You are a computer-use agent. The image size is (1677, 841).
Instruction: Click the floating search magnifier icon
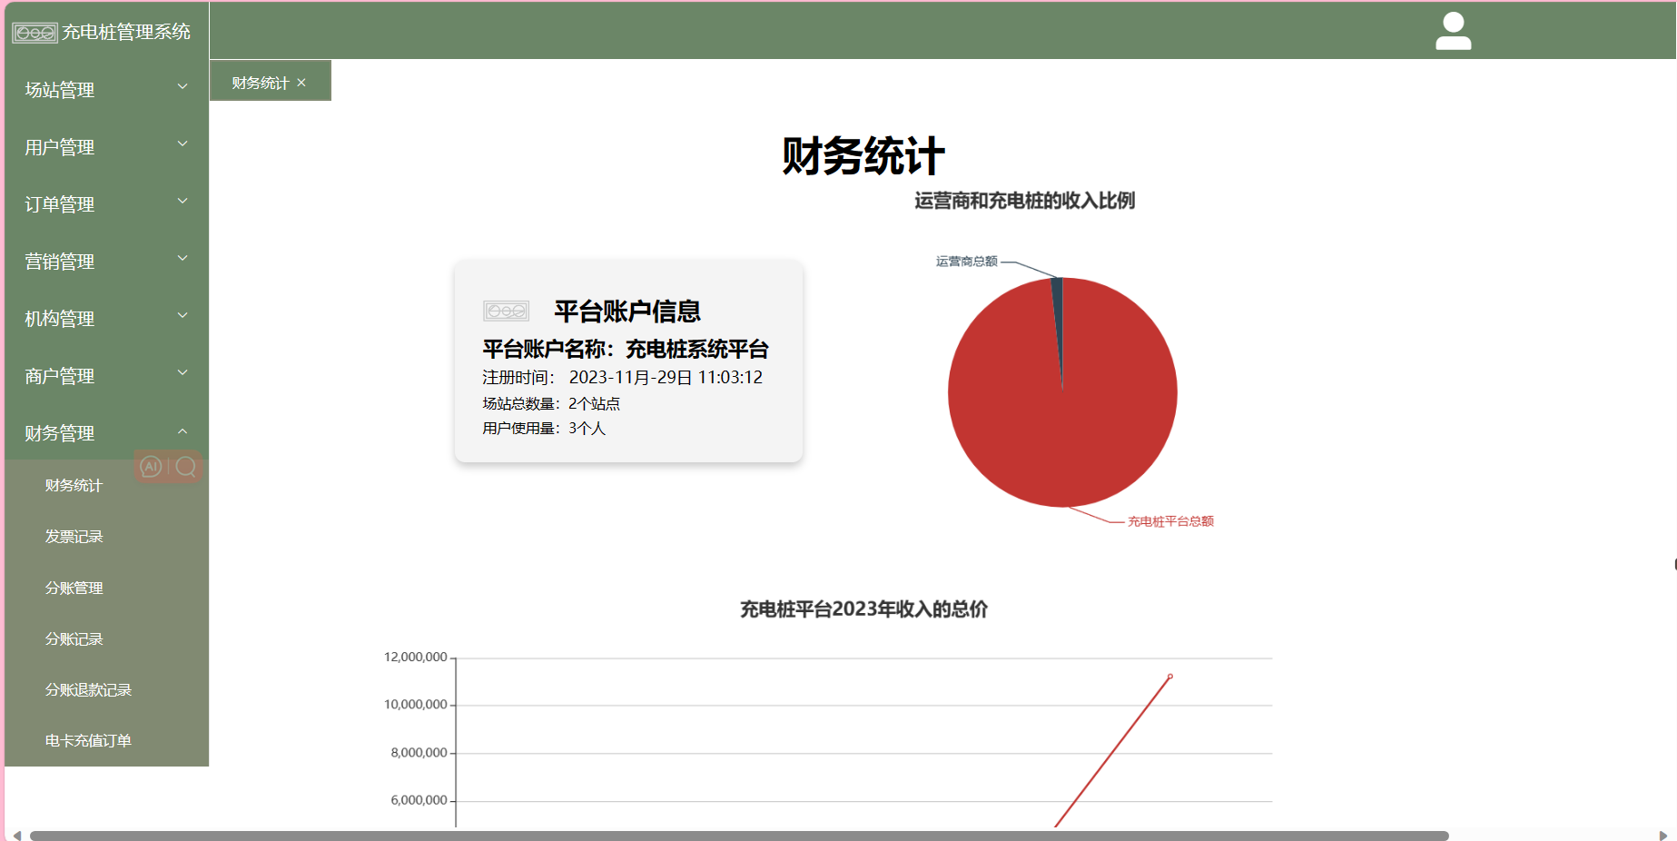(186, 467)
